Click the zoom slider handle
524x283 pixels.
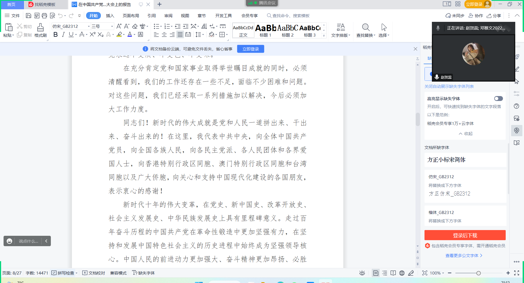[478, 273]
